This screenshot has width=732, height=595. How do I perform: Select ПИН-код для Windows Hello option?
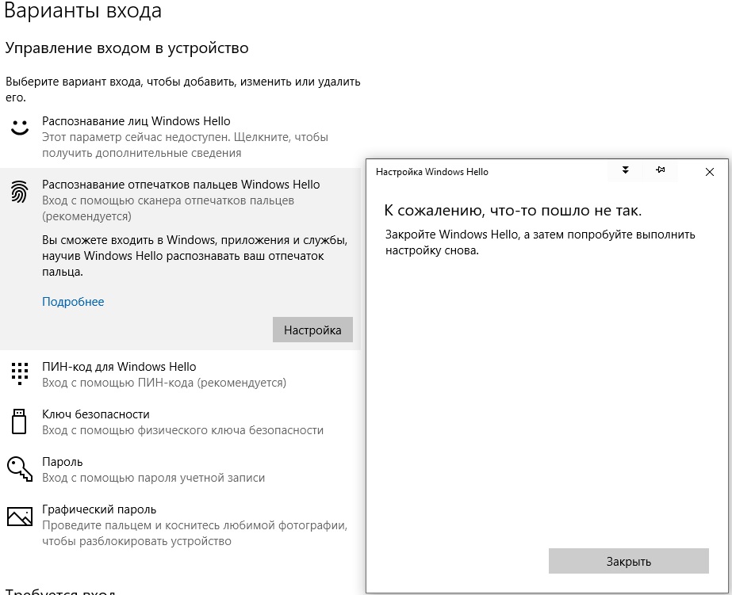click(180, 375)
